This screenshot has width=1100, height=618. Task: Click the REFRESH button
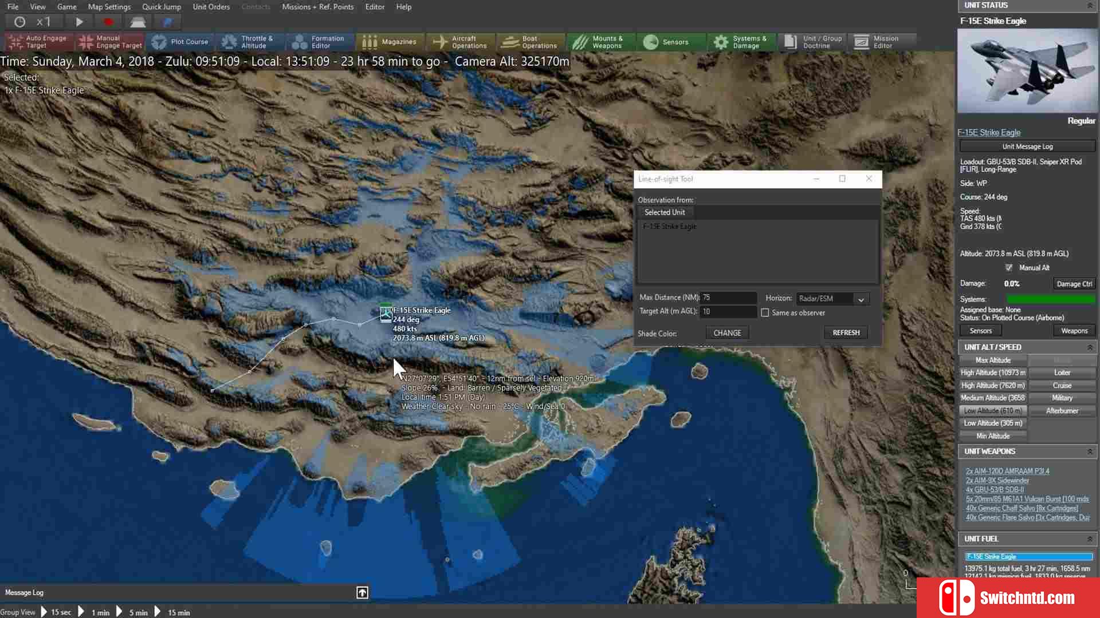point(846,332)
